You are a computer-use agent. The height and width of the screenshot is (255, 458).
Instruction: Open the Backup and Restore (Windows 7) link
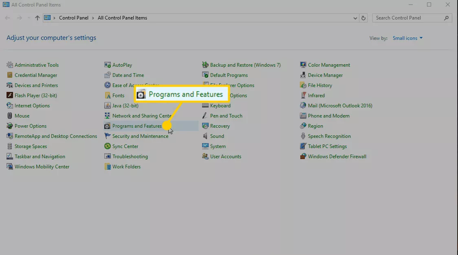click(x=245, y=65)
